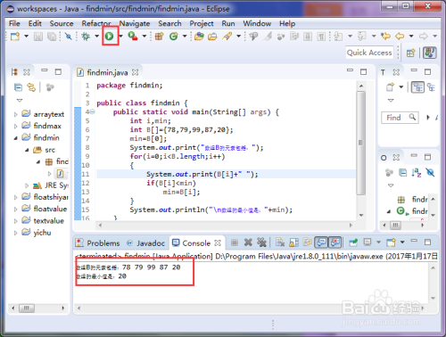Click the Run Last Tool icon
This screenshot has width=446, height=337.
tap(133, 37)
